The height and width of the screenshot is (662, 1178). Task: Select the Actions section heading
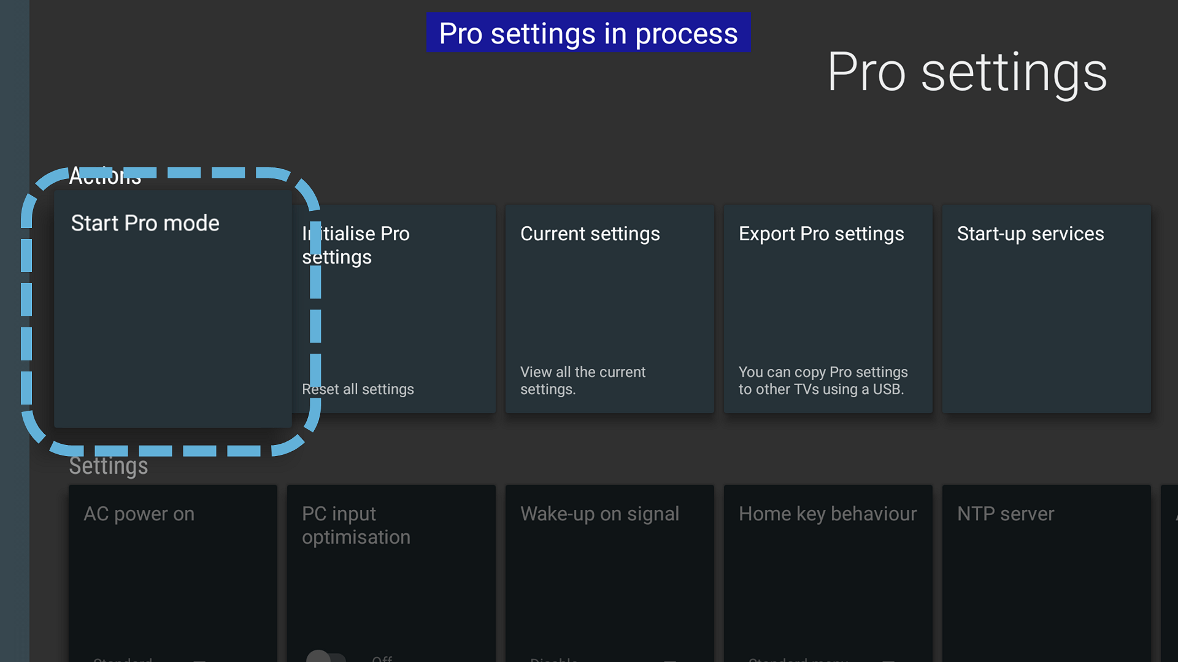click(105, 177)
